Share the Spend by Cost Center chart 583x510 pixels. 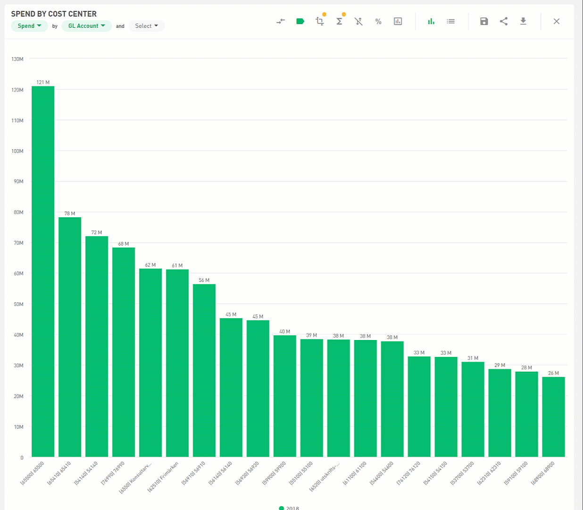[x=504, y=21]
